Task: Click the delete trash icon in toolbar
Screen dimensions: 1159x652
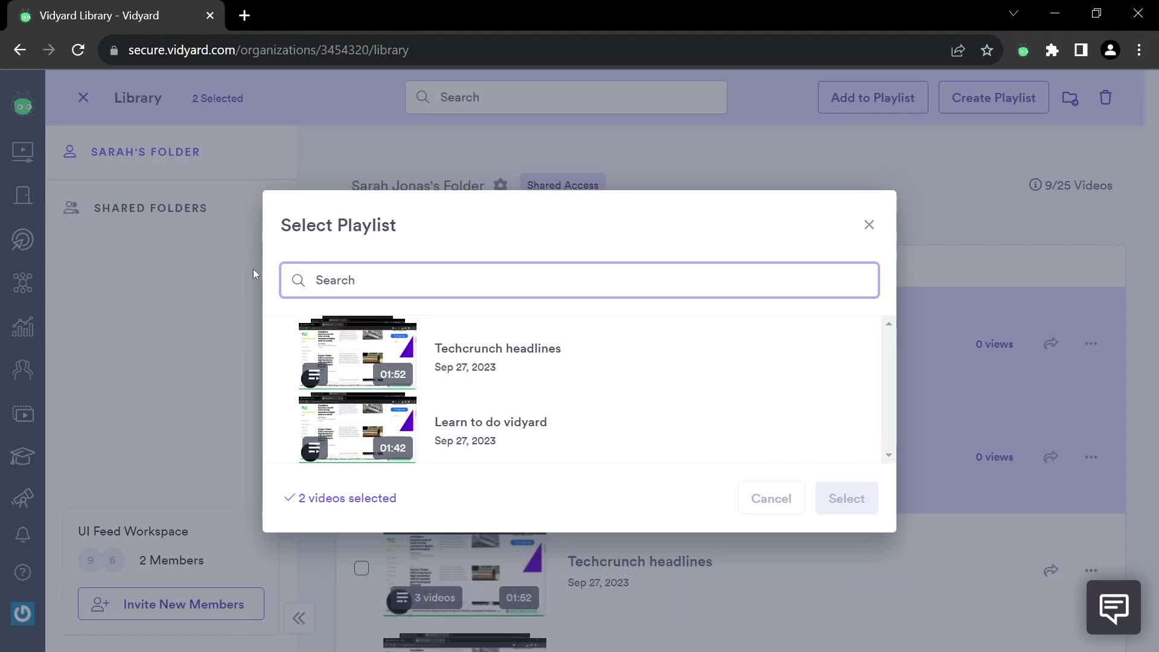Action: [1106, 97]
